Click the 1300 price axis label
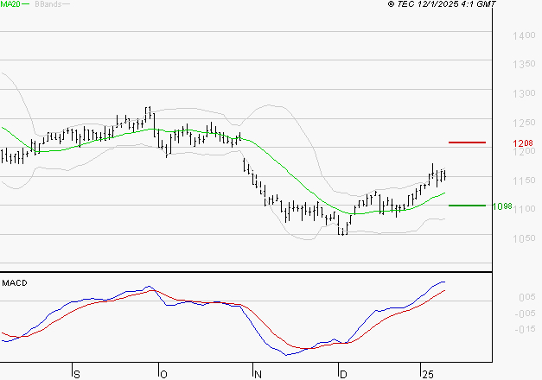This screenshot has width=542, height=380. pos(524,93)
